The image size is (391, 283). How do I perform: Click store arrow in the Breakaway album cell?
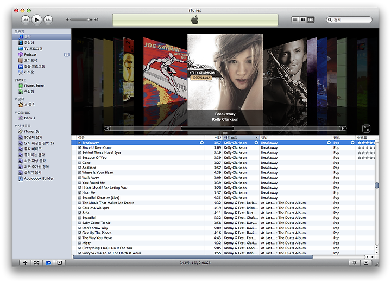pos(329,143)
